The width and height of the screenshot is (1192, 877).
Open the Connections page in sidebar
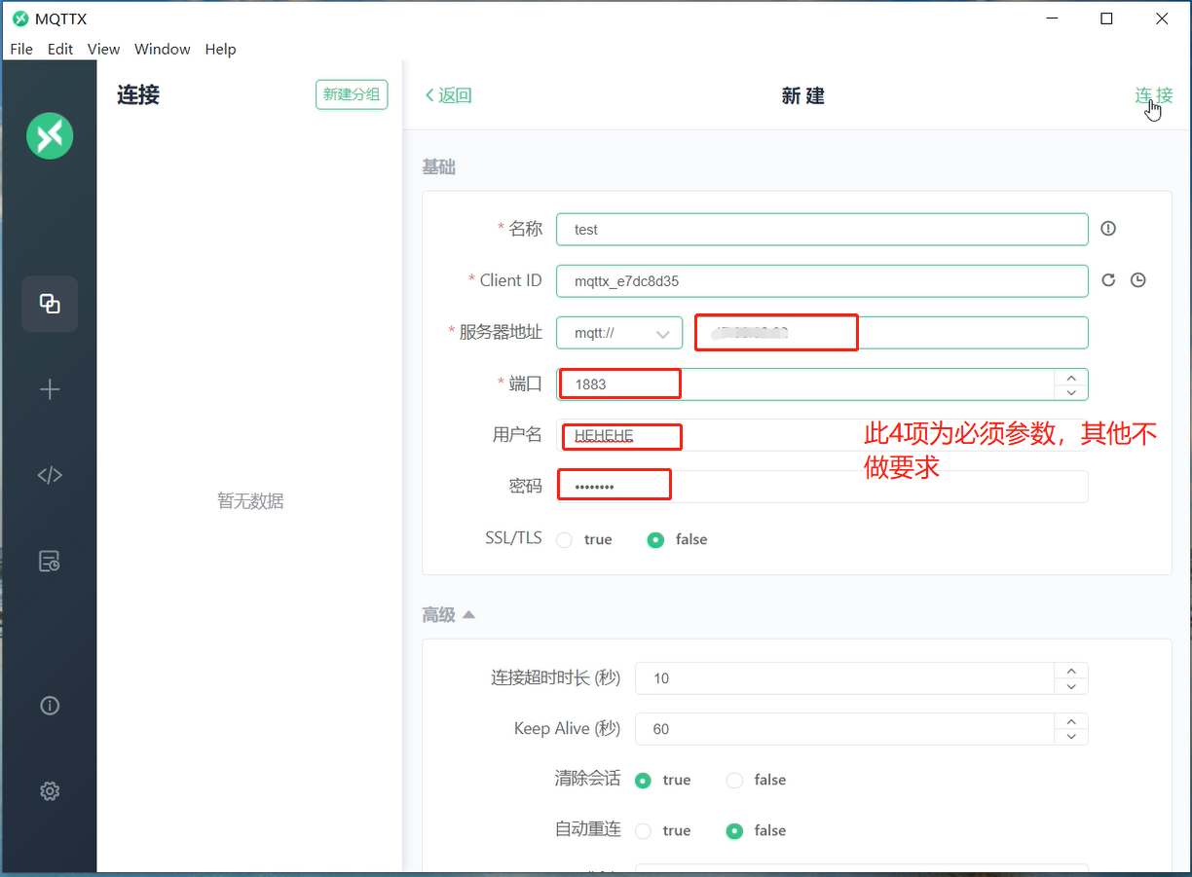pos(50,304)
